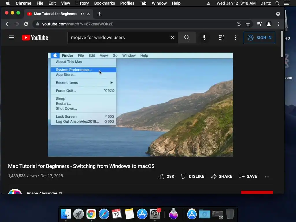The image size is (296, 222).
Task: Mute the tab via speaker icon
Action: pos(82,14)
